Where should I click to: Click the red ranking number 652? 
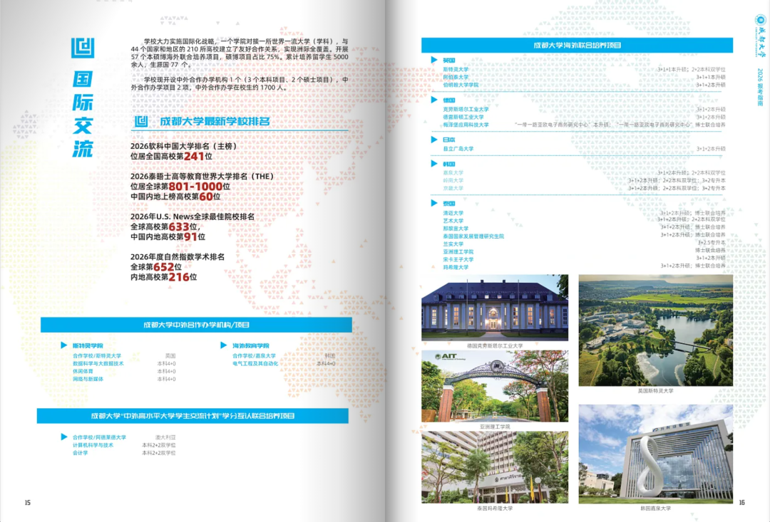coord(163,267)
